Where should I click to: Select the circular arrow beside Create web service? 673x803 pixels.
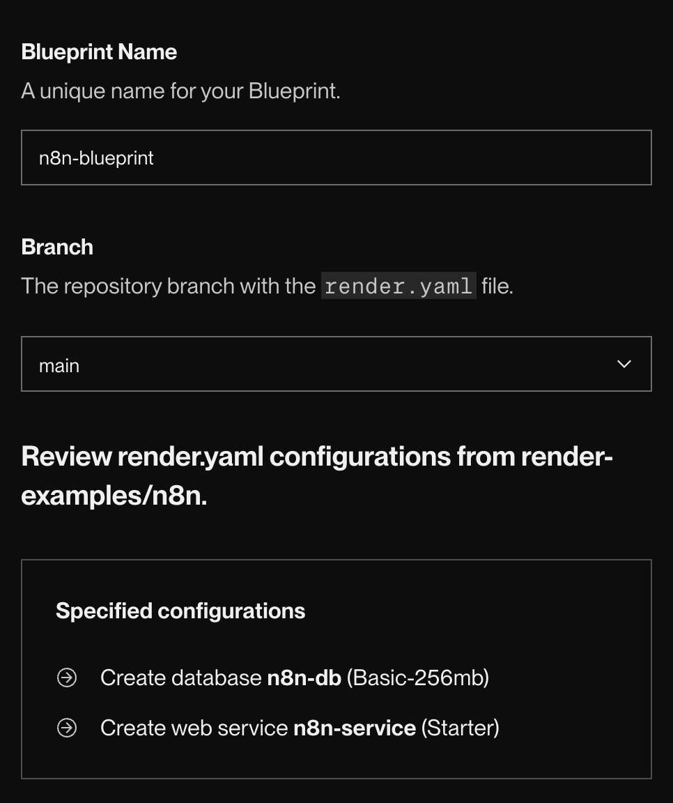66,727
